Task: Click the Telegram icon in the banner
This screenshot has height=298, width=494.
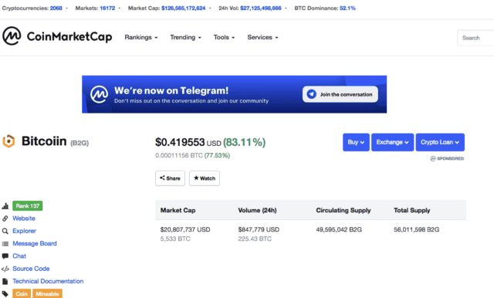Action: coord(311,94)
